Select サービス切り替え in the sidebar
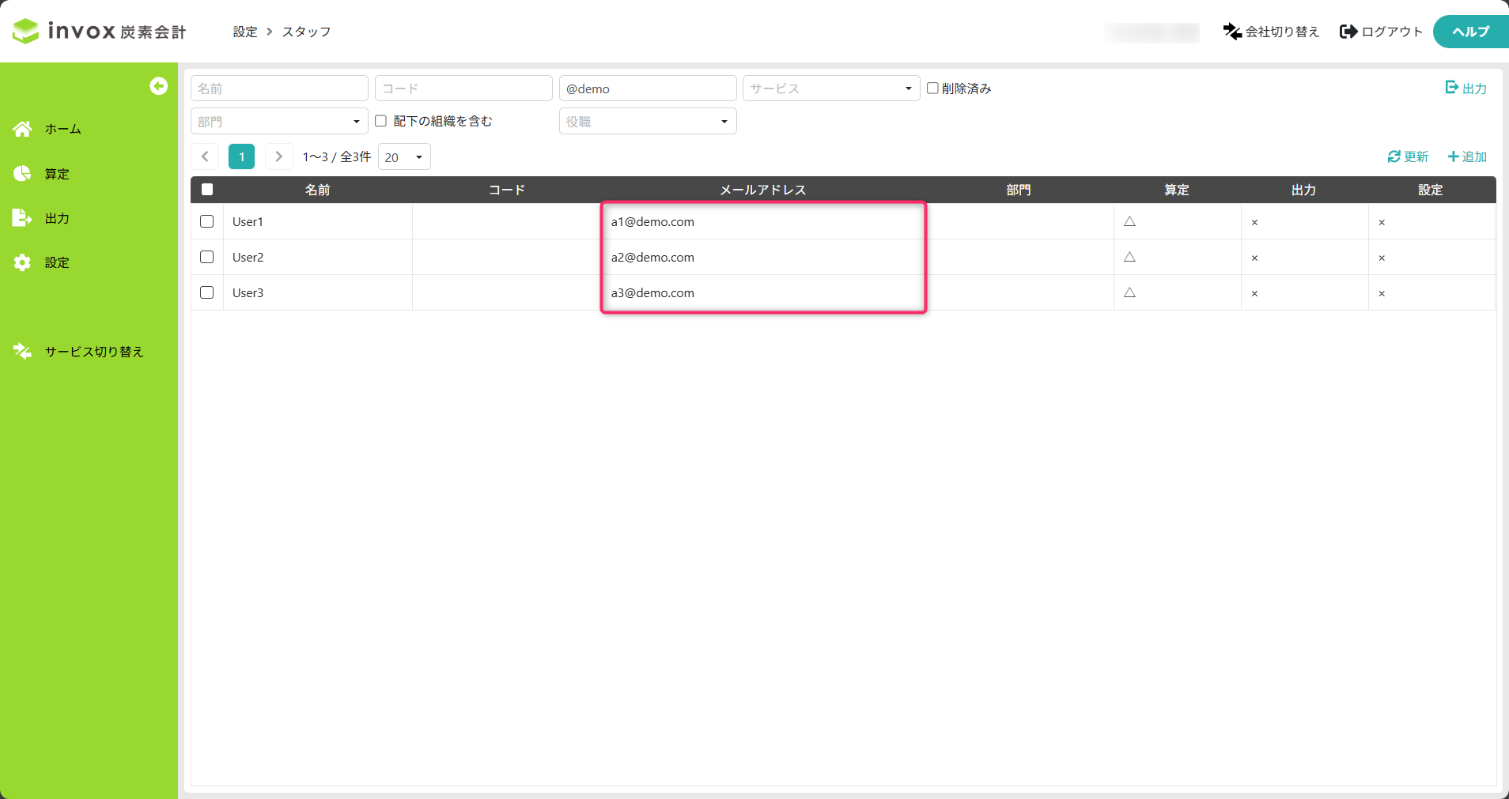This screenshot has width=1509, height=799. [94, 352]
